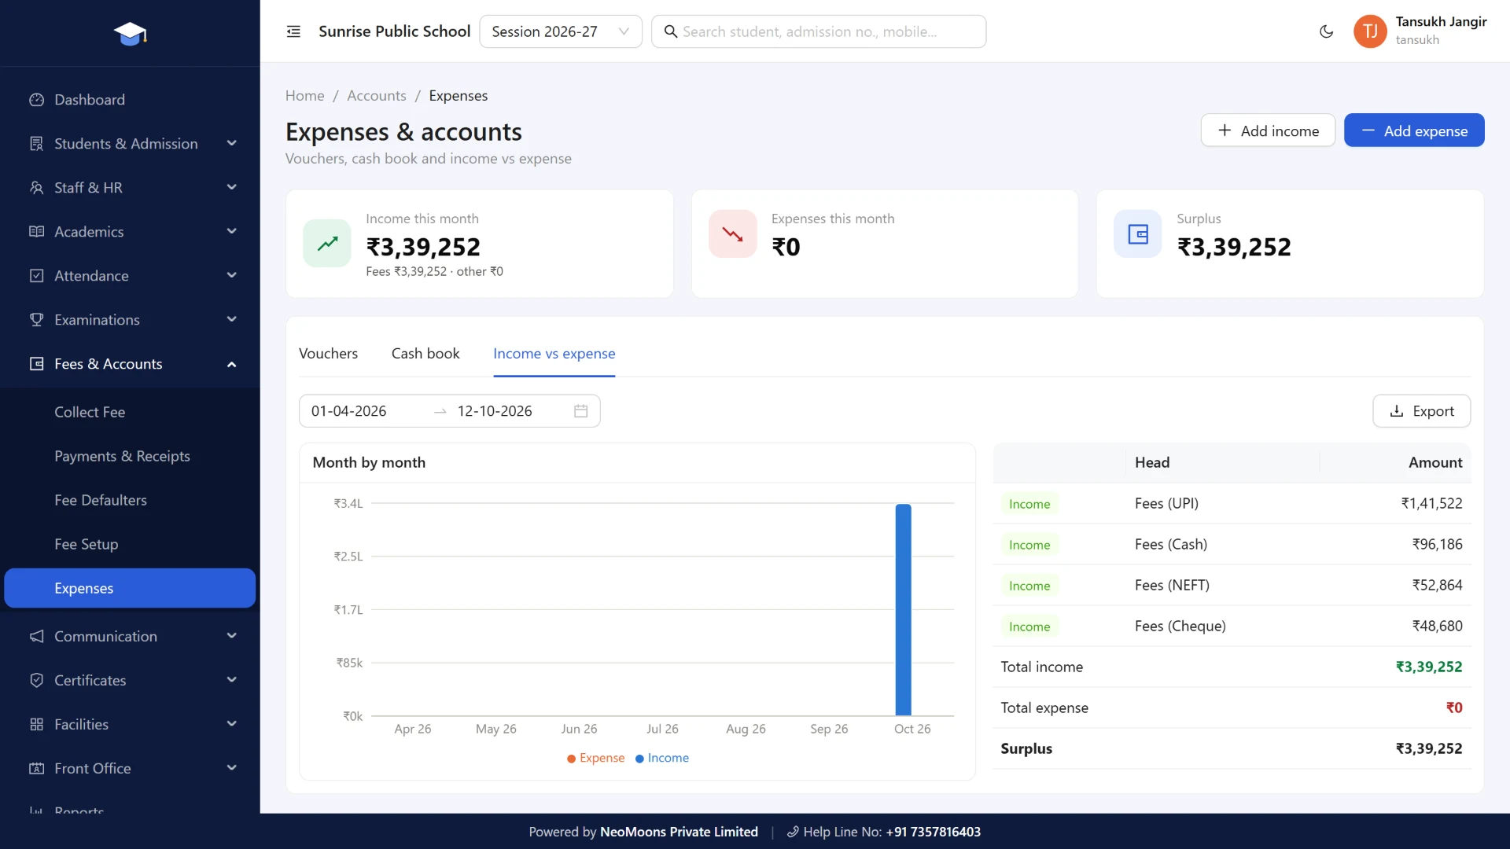Image resolution: width=1510 pixels, height=849 pixels.
Task: Click the Attendance checkbox icon
Action: 36,276
